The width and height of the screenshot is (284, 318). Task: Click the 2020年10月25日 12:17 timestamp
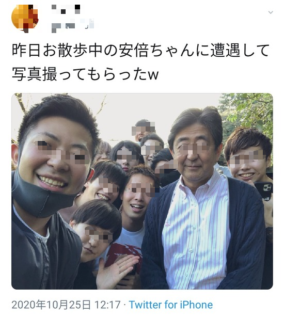click(66, 305)
